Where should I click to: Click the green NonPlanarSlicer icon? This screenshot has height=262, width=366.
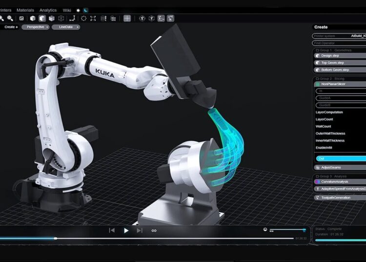coord(318,84)
